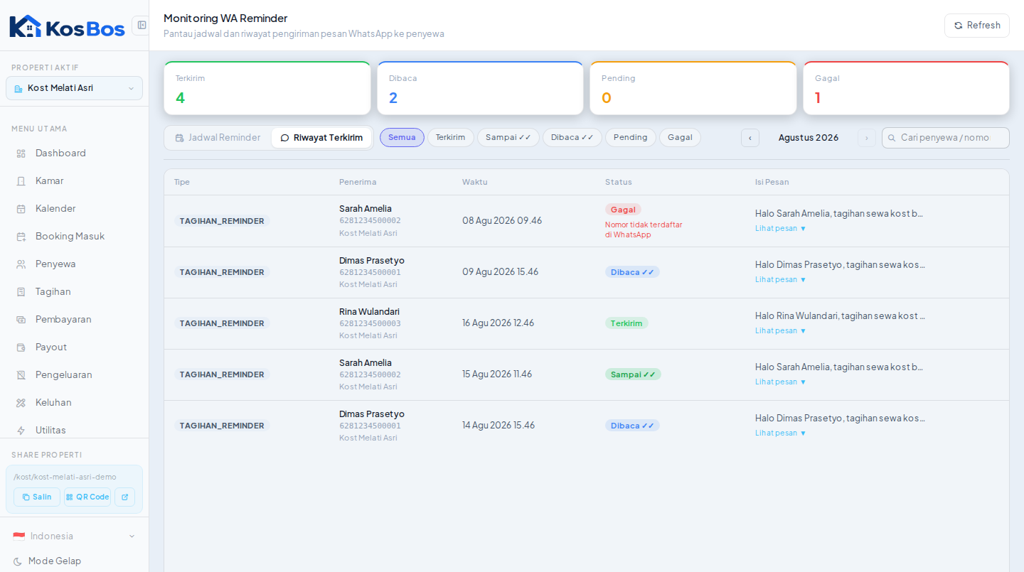
Task: Toggle Mode Gelap dark mode
Action: pyautogui.click(x=74, y=561)
